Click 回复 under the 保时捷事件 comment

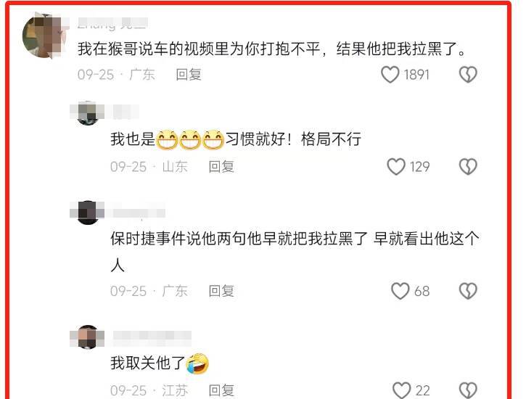pos(221,291)
